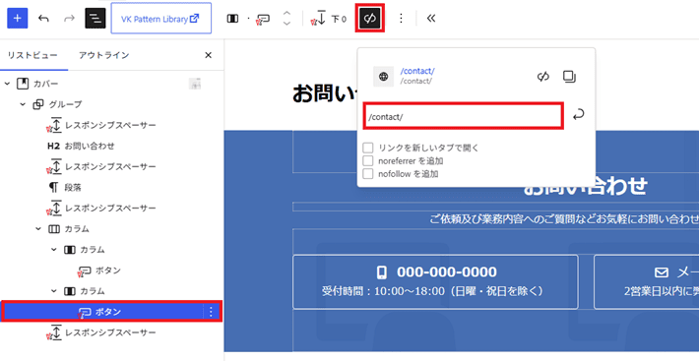This screenshot has width=699, height=361.
Task: Collapse the カバー block tree item
Action: pyautogui.click(x=7, y=84)
